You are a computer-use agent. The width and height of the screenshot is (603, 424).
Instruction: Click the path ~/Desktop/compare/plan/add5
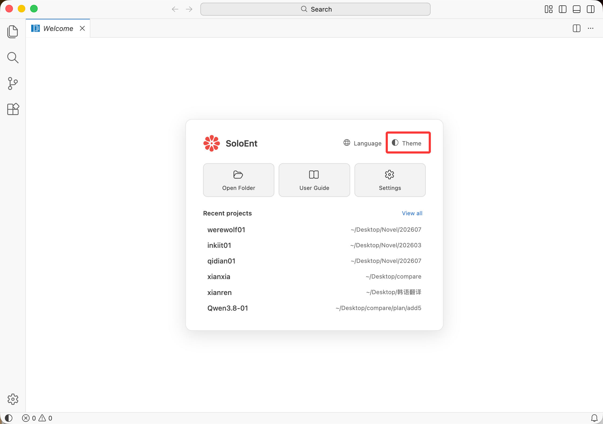[378, 308]
